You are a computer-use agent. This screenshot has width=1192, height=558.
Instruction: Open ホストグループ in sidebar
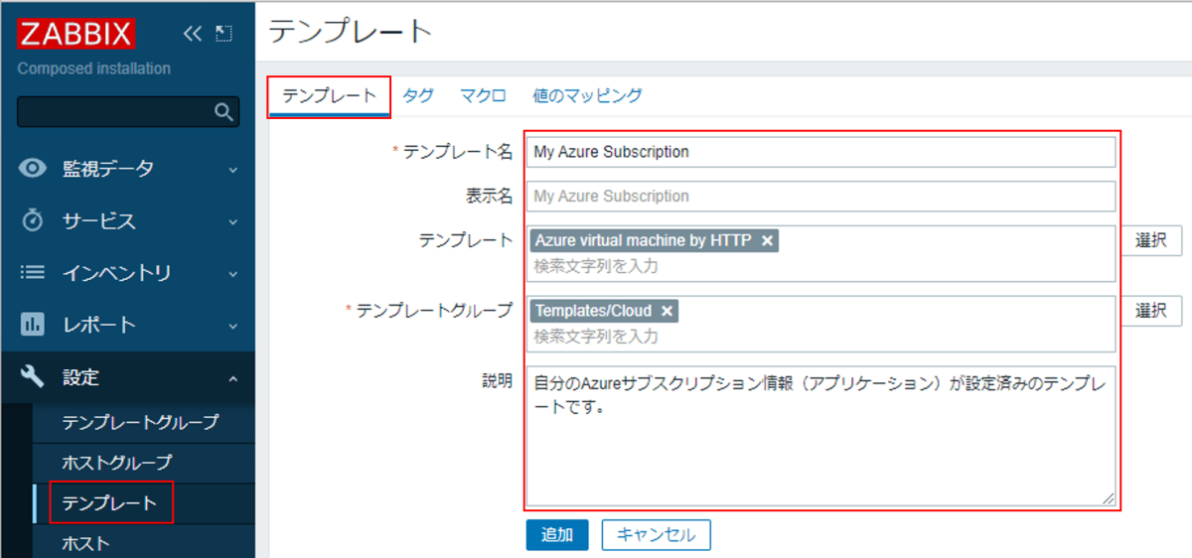[116, 463]
